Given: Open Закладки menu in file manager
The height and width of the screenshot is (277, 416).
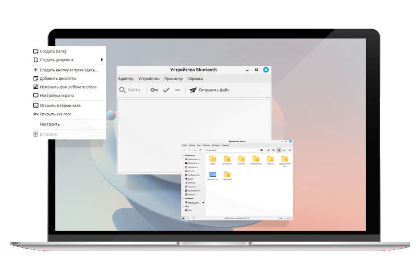Looking at the screenshot, I should coord(216,146).
